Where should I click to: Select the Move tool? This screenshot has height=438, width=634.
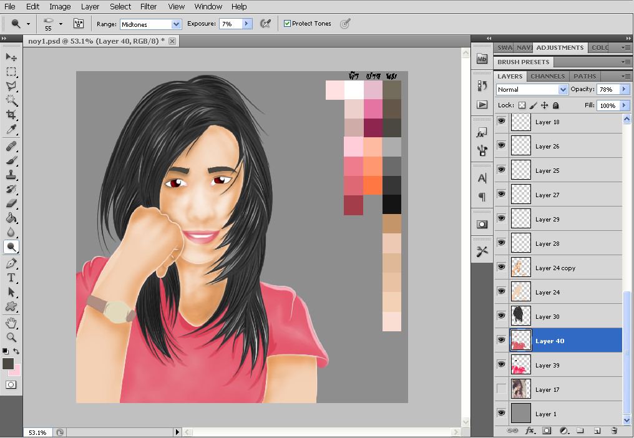click(11, 57)
